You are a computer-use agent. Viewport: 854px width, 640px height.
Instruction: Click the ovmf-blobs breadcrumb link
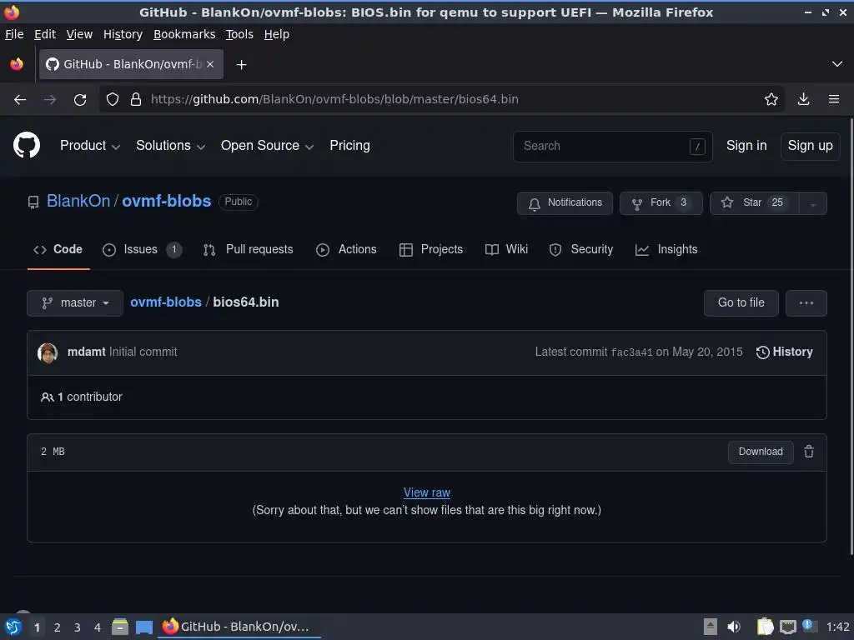pos(166,302)
